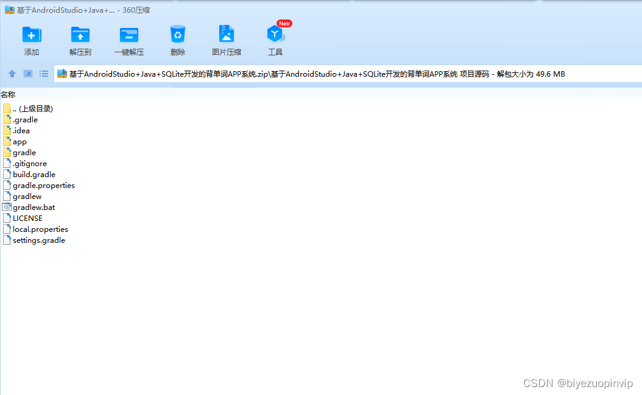Switch display with the list view icon

pos(43,74)
